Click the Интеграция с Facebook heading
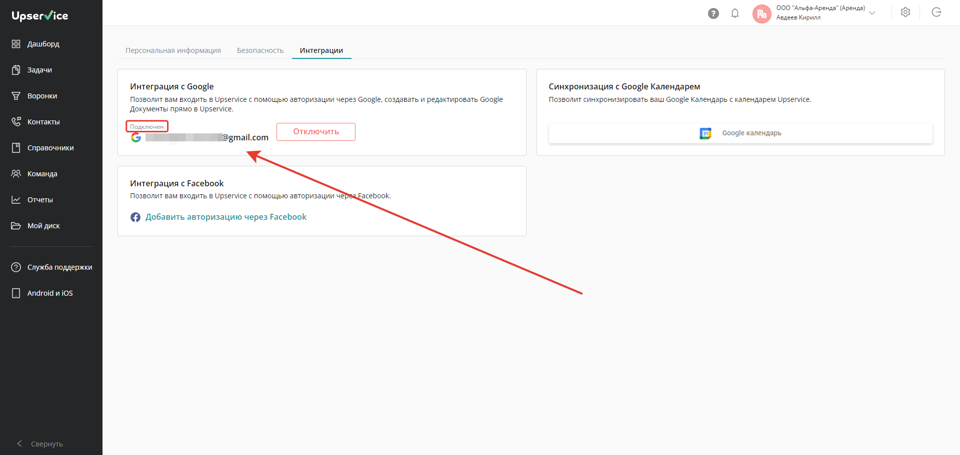960x455 pixels. tap(177, 183)
